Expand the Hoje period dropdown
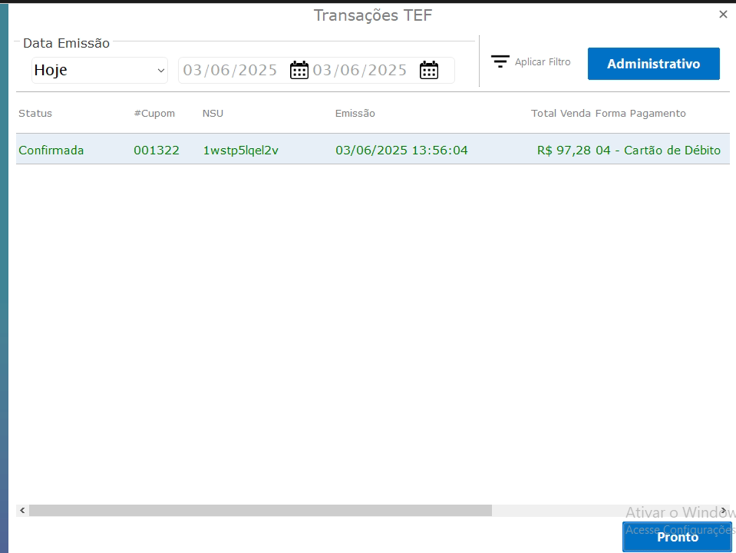 (99, 71)
